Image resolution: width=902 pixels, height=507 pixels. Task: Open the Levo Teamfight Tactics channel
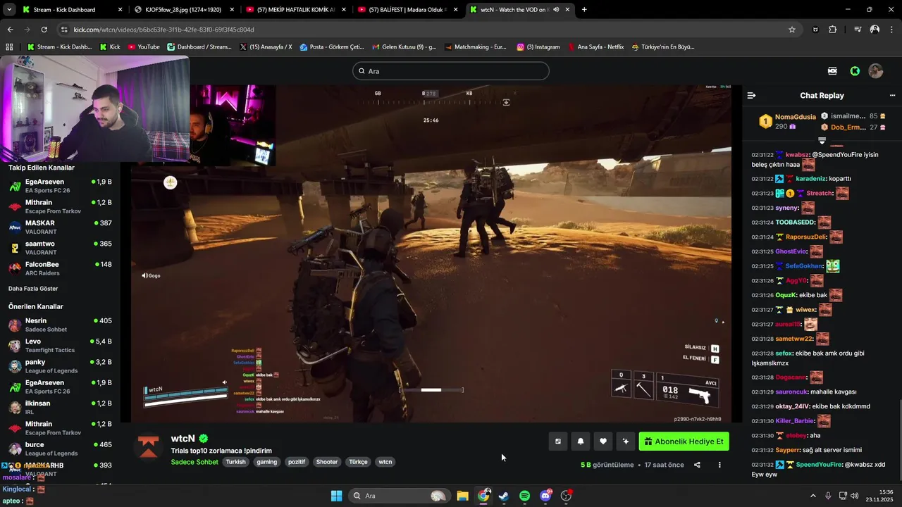pyautogui.click(x=60, y=345)
